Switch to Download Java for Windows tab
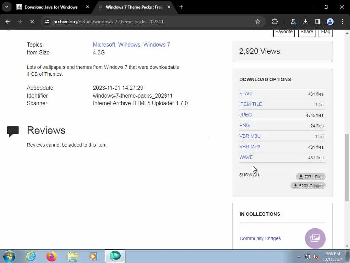Image resolution: width=350 pixels, height=263 pixels. pos(51,7)
